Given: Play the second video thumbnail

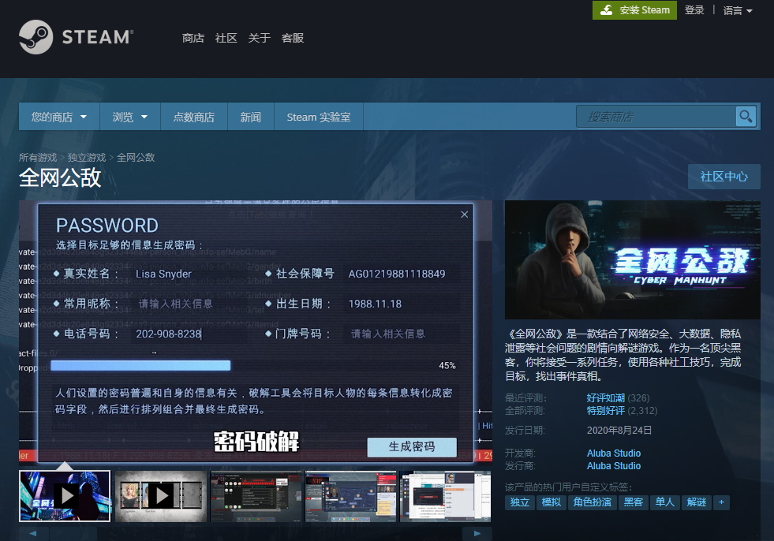Looking at the screenshot, I should click(x=160, y=495).
